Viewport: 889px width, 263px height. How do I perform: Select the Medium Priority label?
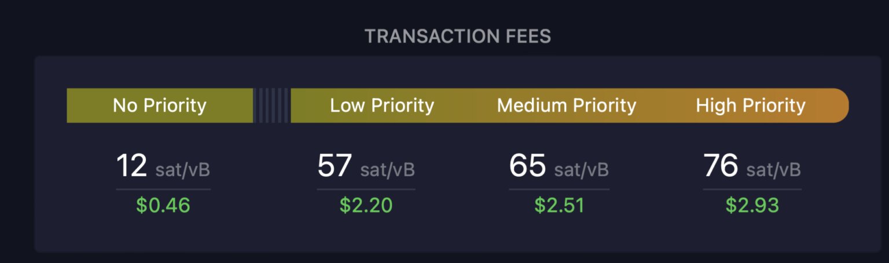(x=567, y=106)
